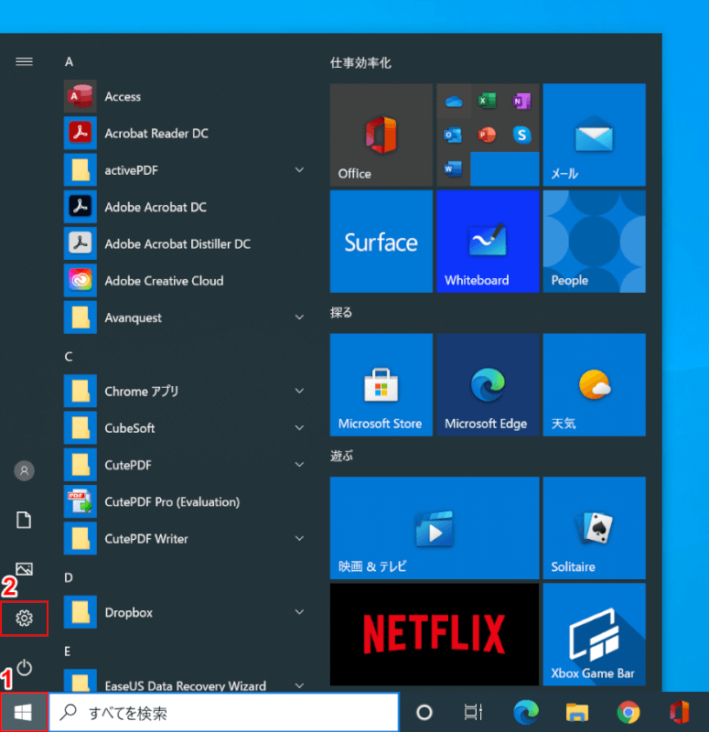Screen dimensions: 709x732
Task: Click the 遊ぶ group header
Action: [341, 456]
